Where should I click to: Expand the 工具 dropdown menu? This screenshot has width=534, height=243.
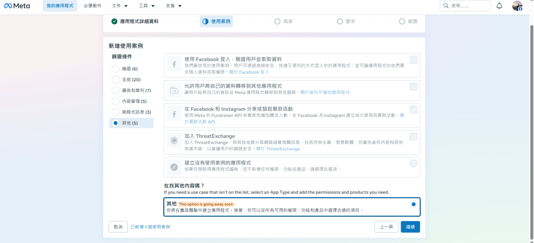coord(147,6)
